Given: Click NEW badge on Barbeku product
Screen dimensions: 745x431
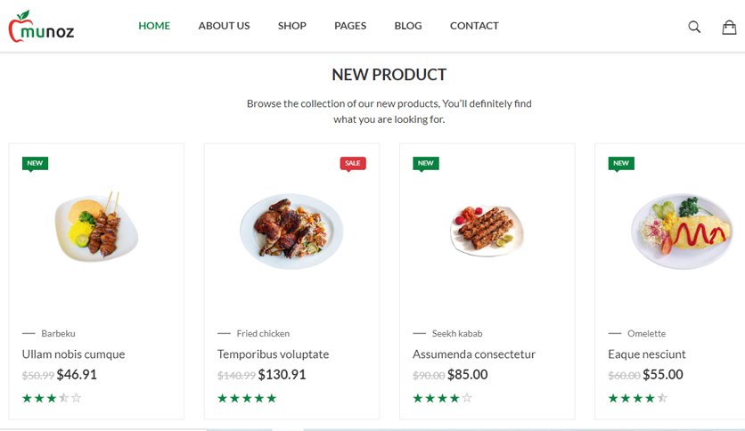Looking at the screenshot, I should pyautogui.click(x=35, y=163).
